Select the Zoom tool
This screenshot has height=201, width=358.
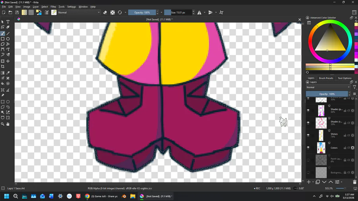[3, 124]
